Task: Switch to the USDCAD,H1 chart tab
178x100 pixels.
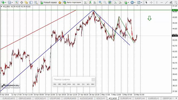Action: click(40, 98)
